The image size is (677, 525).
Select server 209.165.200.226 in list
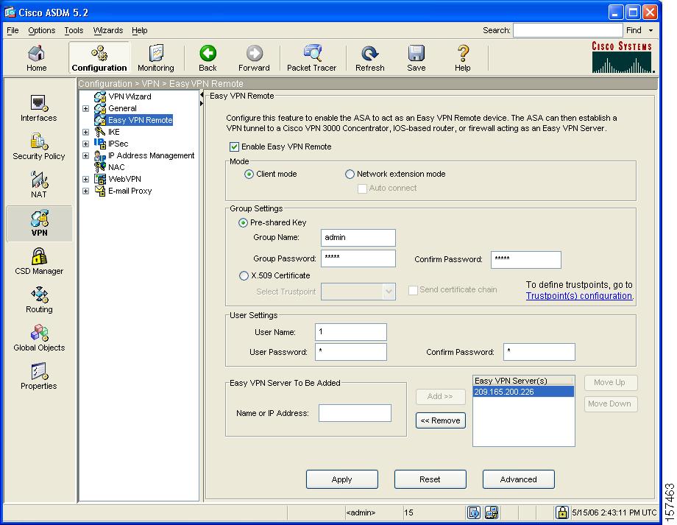click(x=523, y=392)
